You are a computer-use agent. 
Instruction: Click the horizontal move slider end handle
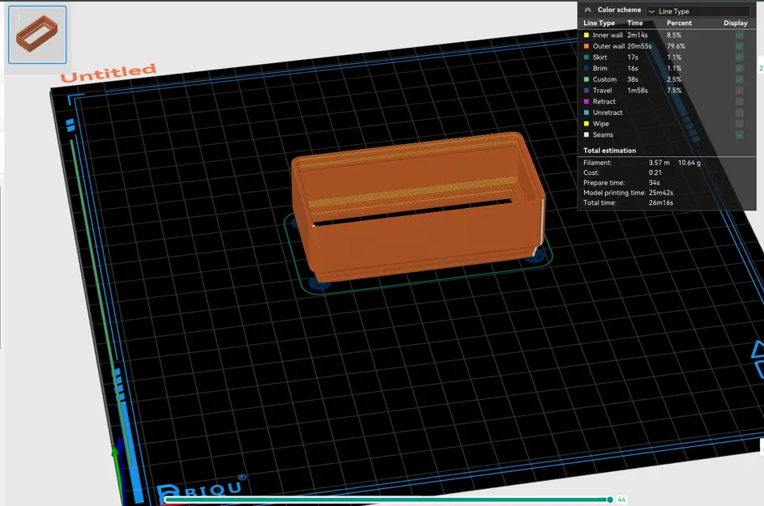tap(610, 500)
